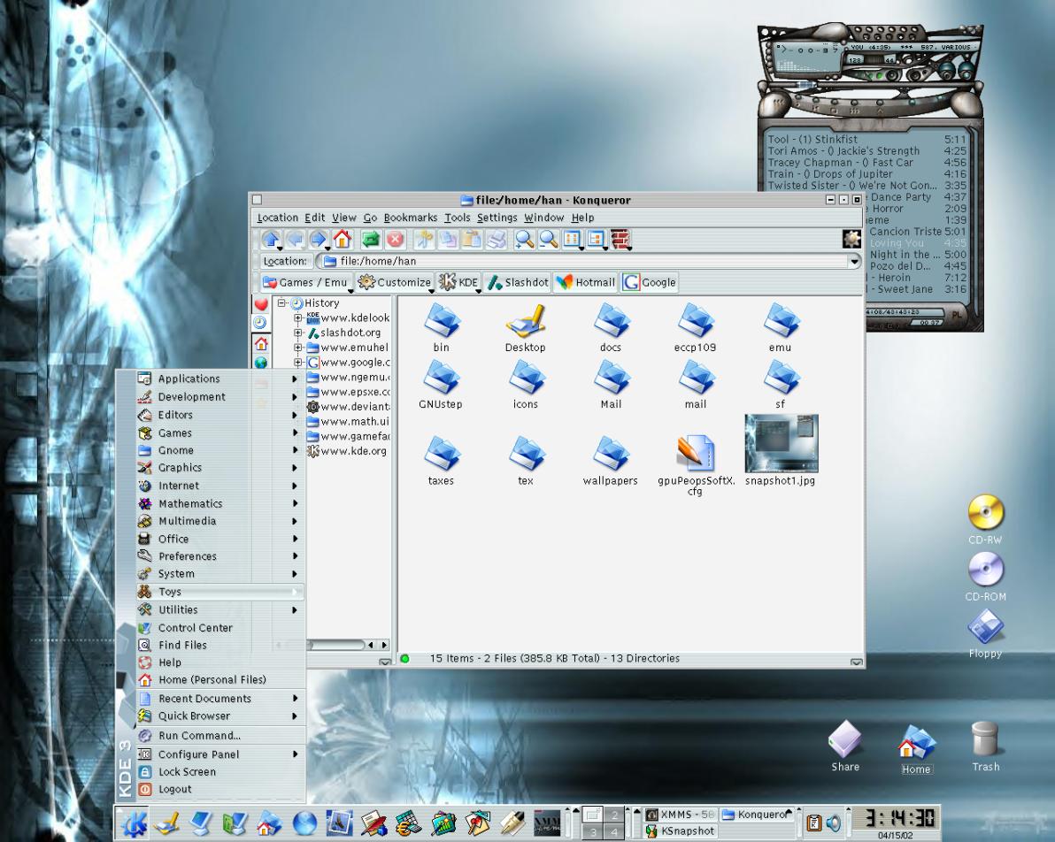
Task: Select the wallpapers folder
Action: coord(611,460)
